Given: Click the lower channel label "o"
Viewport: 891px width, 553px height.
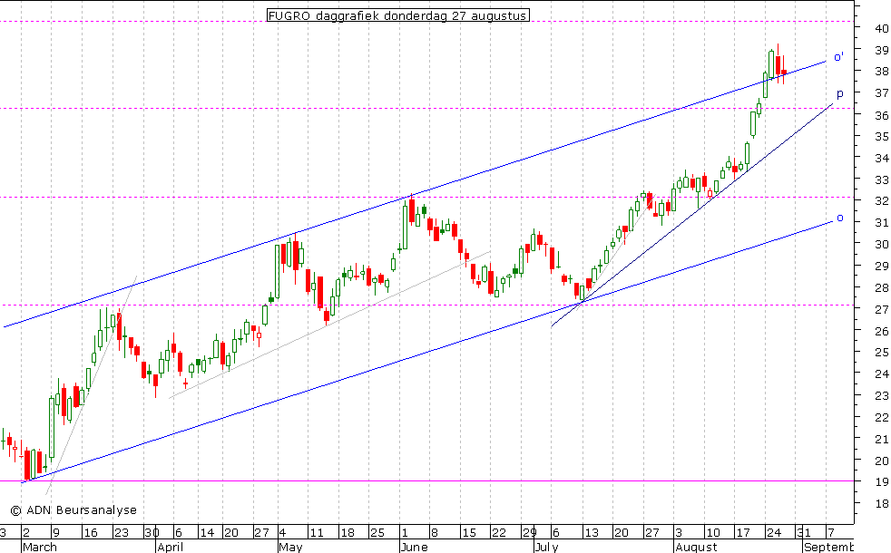Looking at the screenshot, I should tap(840, 218).
